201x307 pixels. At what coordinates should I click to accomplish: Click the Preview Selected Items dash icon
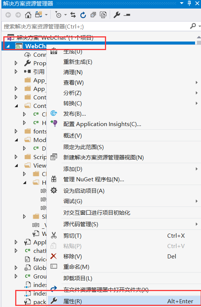[127, 15]
